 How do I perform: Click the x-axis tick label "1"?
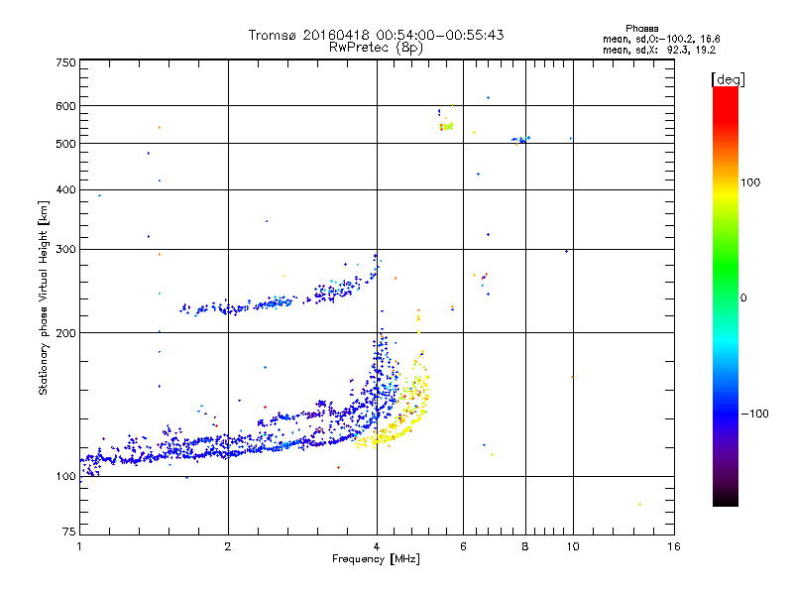(79, 546)
